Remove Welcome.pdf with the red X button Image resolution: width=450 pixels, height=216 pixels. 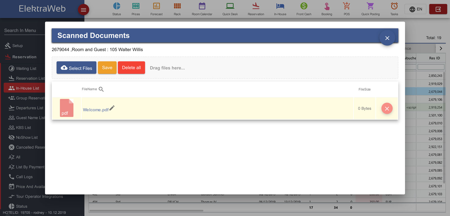click(387, 109)
